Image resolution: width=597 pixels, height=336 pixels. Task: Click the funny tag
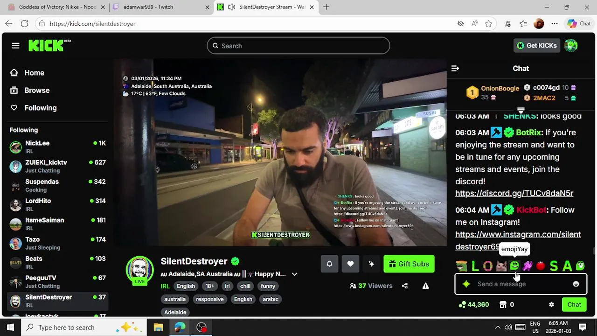[x=268, y=286]
